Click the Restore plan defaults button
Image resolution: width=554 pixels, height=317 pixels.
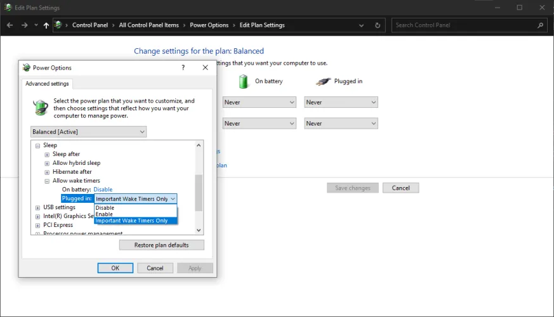162,245
